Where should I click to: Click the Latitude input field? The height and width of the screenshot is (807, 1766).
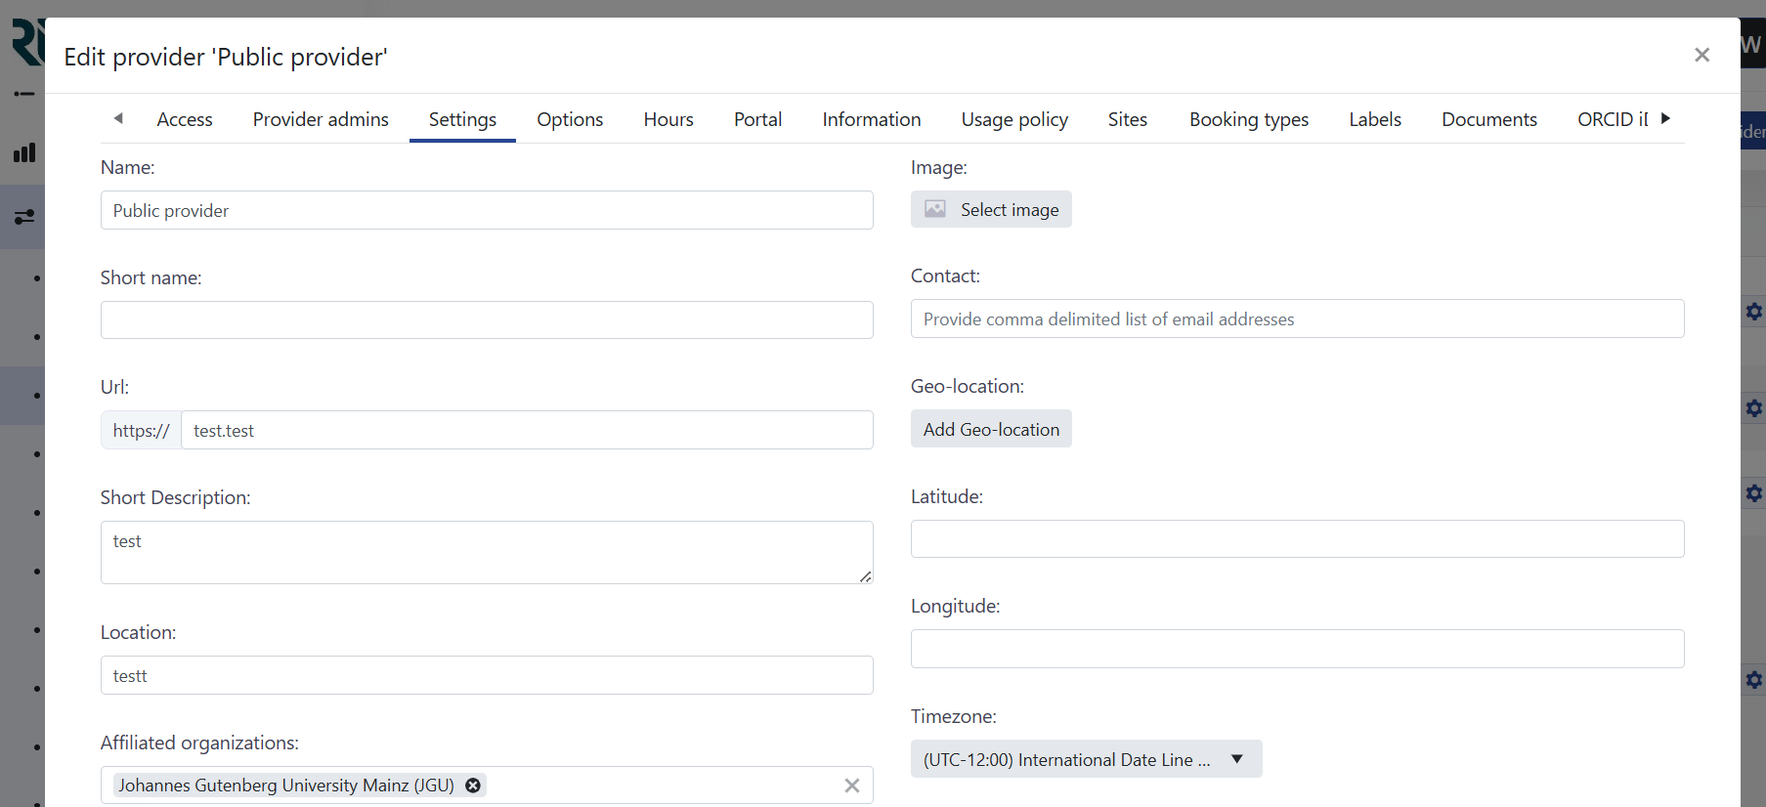point(1297,539)
